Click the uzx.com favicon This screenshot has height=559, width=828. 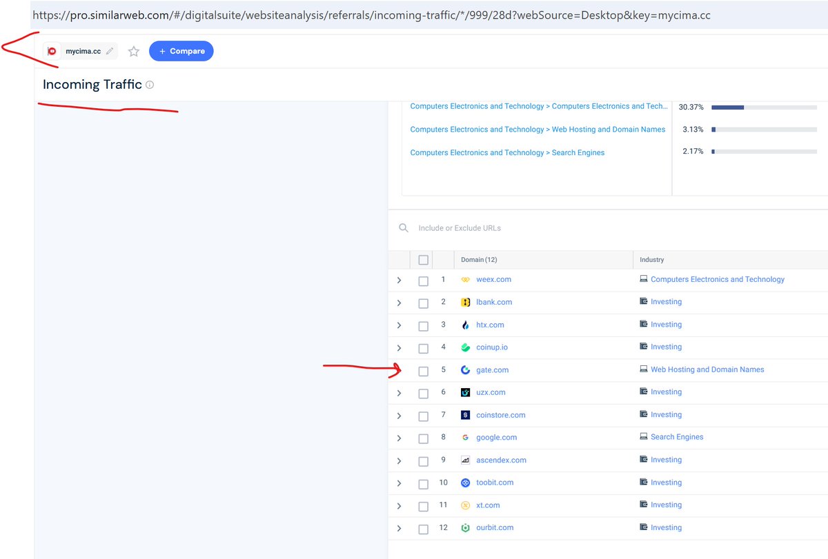(x=465, y=392)
